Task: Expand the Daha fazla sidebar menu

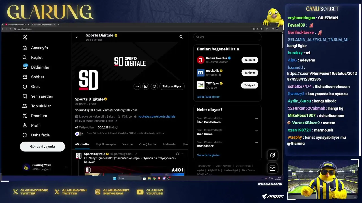Action: tap(36, 135)
